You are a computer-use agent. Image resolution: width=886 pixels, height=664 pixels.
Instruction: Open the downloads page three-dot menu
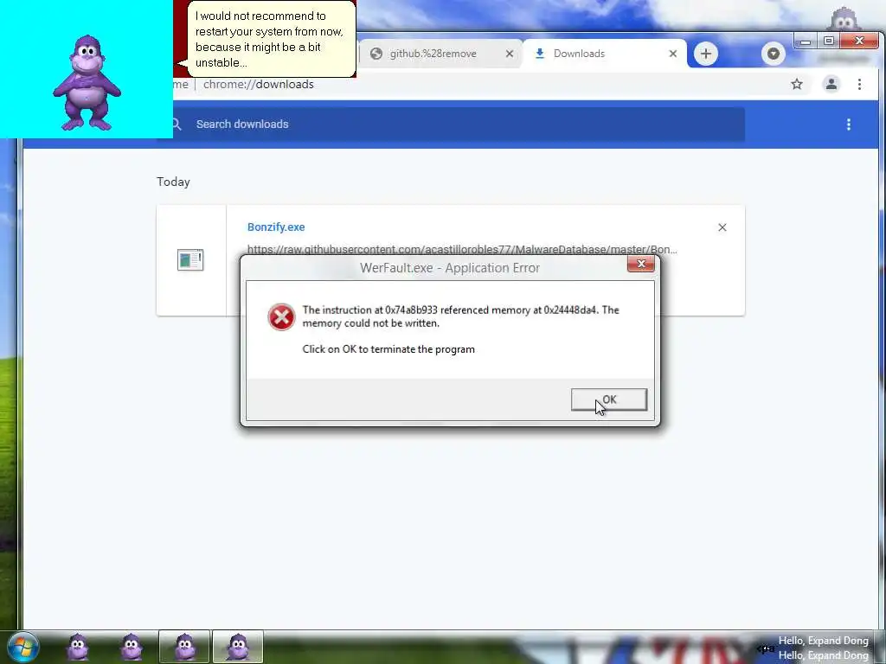click(848, 124)
